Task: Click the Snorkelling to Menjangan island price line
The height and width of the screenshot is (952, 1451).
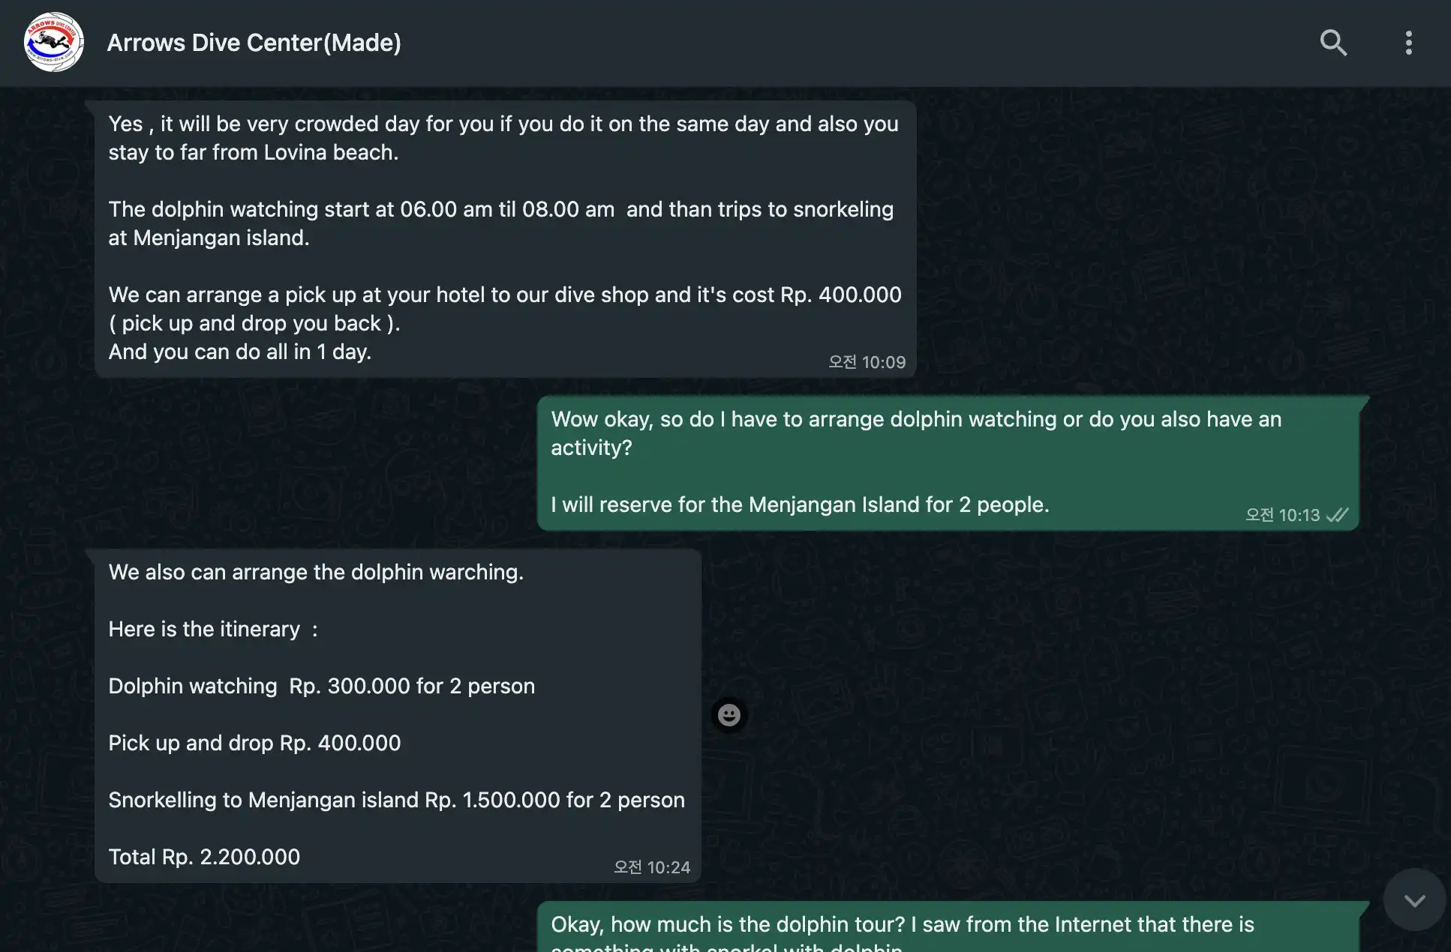Action: tap(396, 800)
